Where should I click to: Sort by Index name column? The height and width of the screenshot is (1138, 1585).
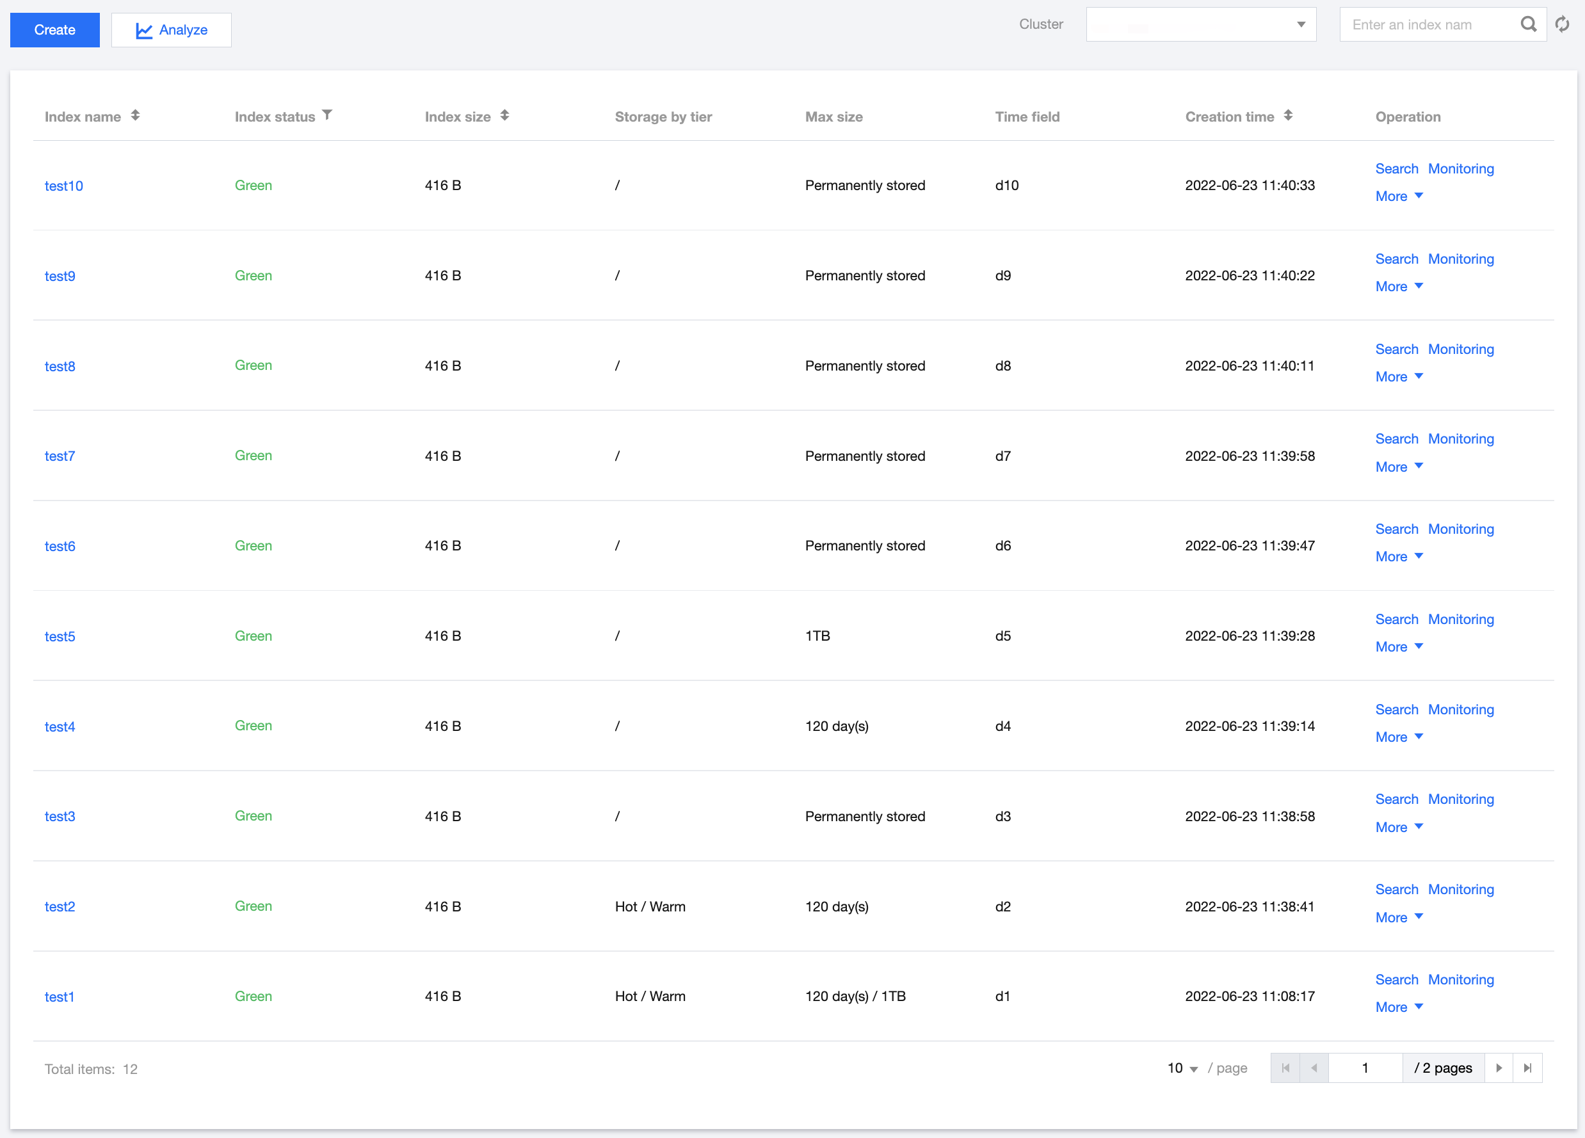coord(135,116)
